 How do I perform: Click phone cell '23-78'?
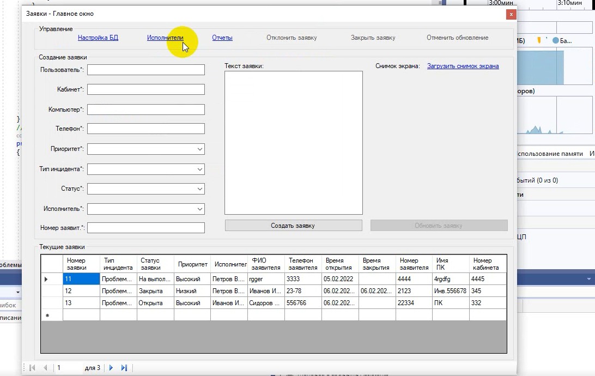tap(303, 291)
